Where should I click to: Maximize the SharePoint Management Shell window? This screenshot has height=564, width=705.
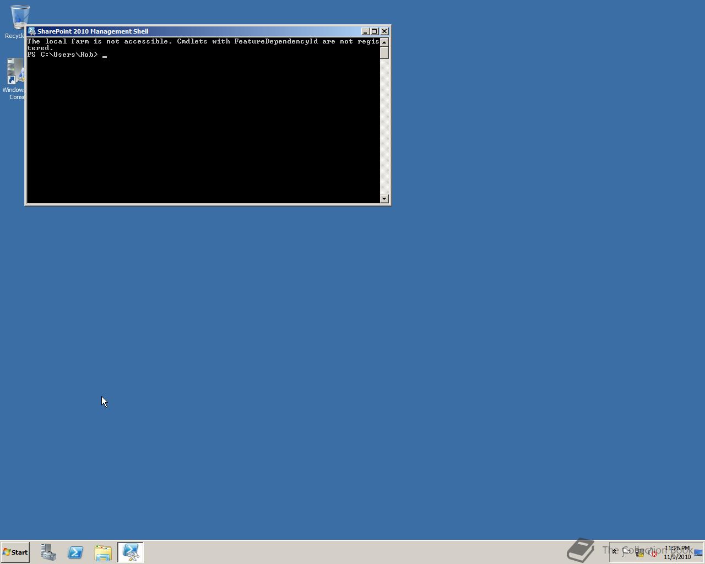(374, 31)
